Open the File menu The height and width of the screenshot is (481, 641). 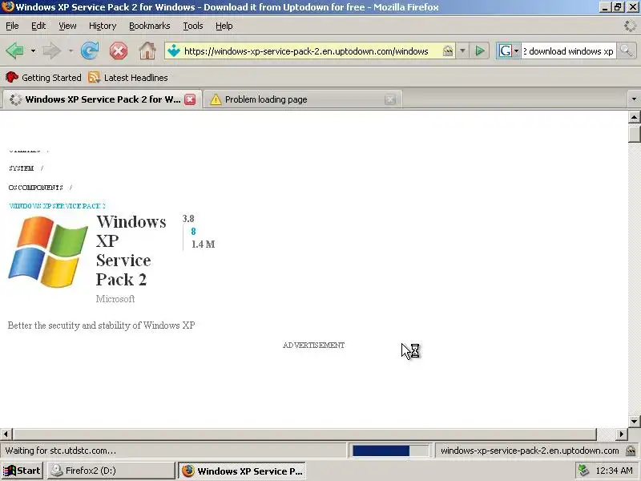[12, 26]
